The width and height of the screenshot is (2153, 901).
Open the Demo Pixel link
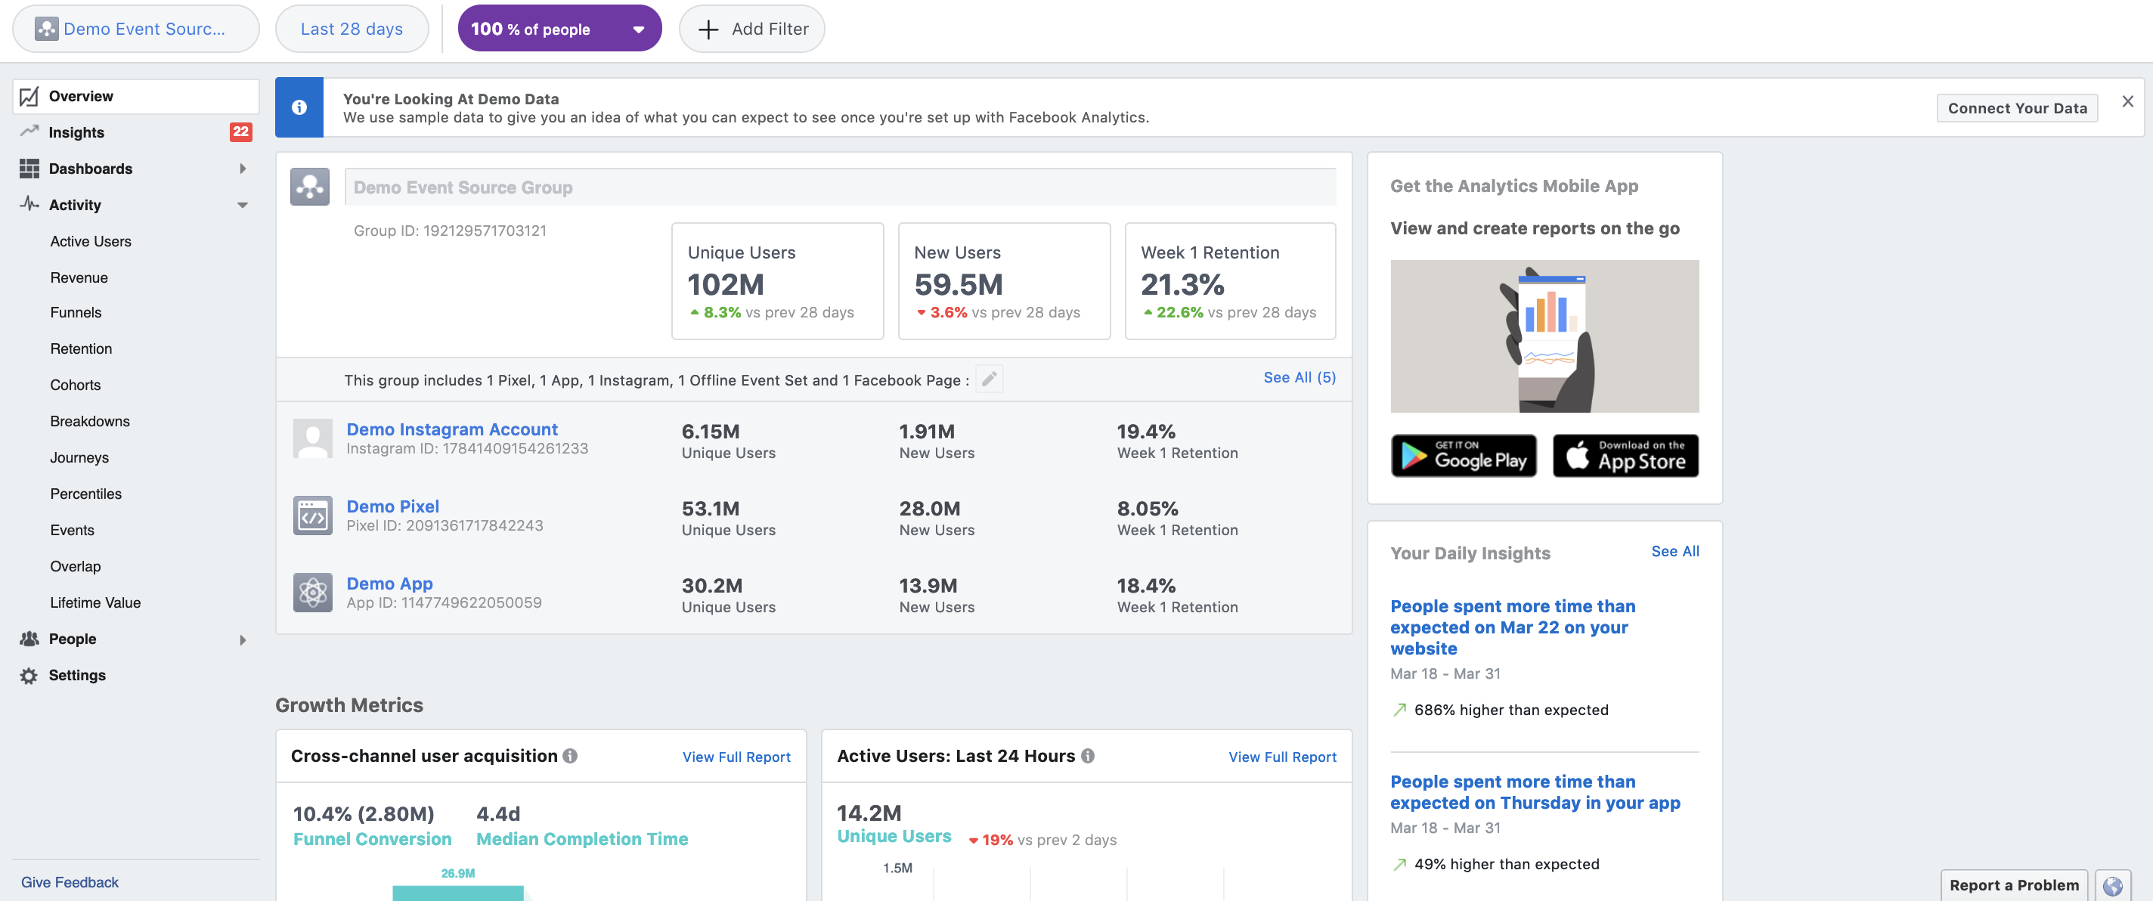tap(392, 506)
